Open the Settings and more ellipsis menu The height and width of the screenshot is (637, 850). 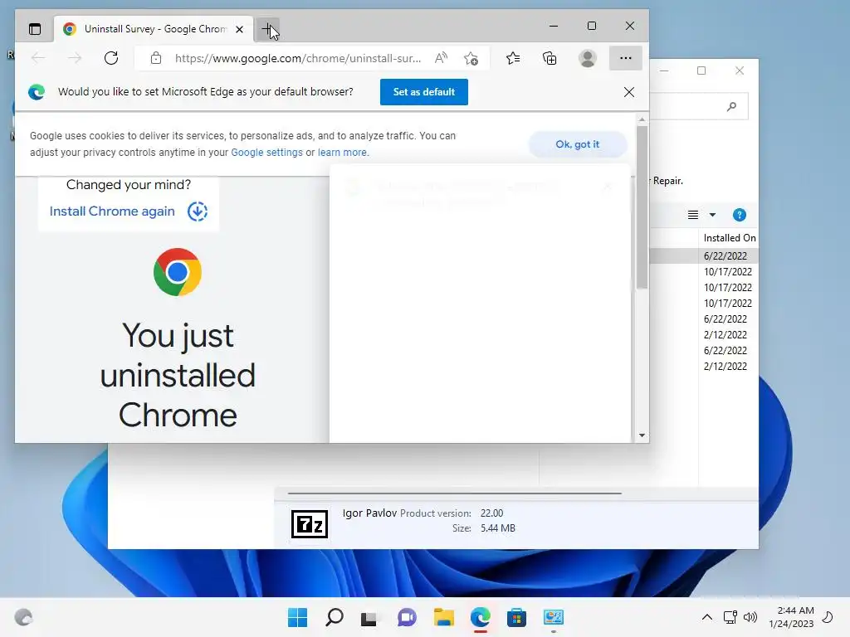point(626,58)
